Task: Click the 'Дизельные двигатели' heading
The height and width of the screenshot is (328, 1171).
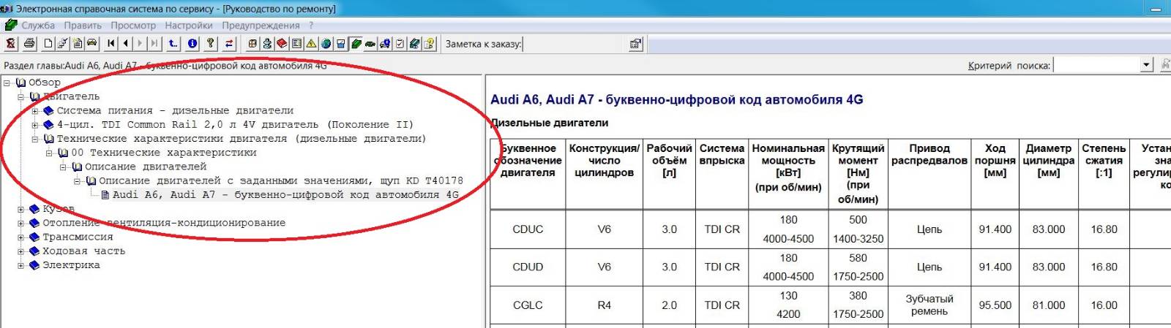Action: tap(550, 123)
